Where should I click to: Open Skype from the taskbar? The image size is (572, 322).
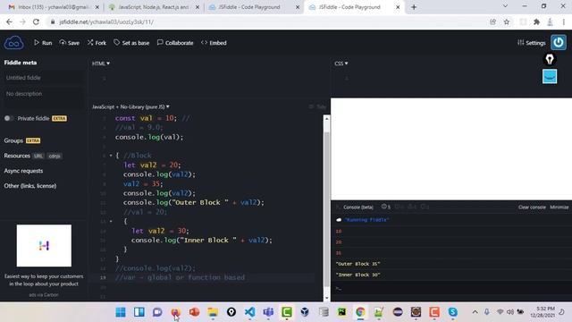[453, 312]
